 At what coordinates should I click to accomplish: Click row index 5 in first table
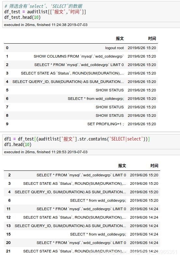pyautogui.click(x=7, y=90)
